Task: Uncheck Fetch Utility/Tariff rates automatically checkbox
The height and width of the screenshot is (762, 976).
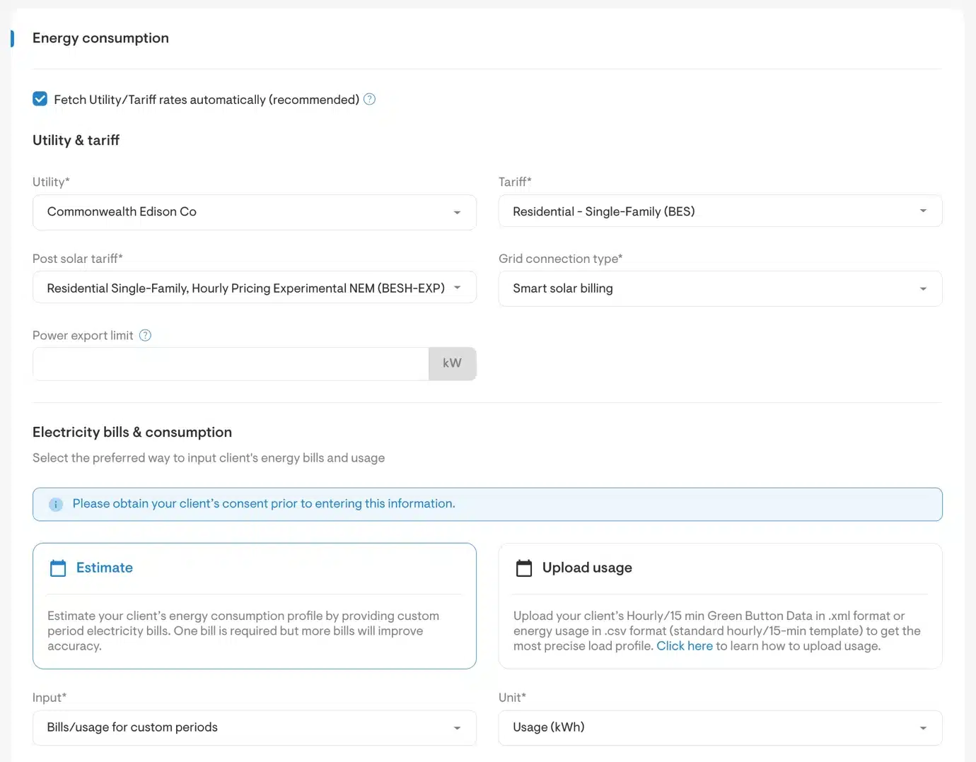Action: (x=40, y=100)
